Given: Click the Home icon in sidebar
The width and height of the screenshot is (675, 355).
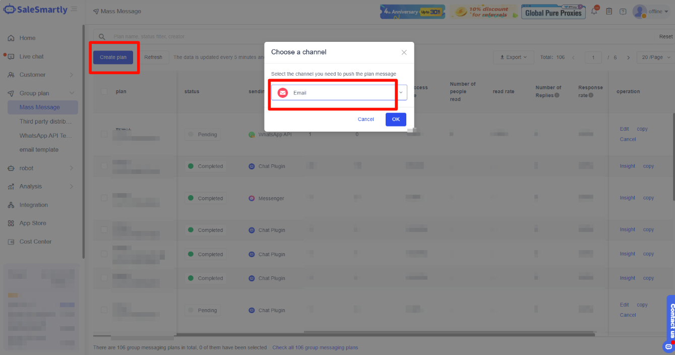Looking at the screenshot, I should 11,38.
